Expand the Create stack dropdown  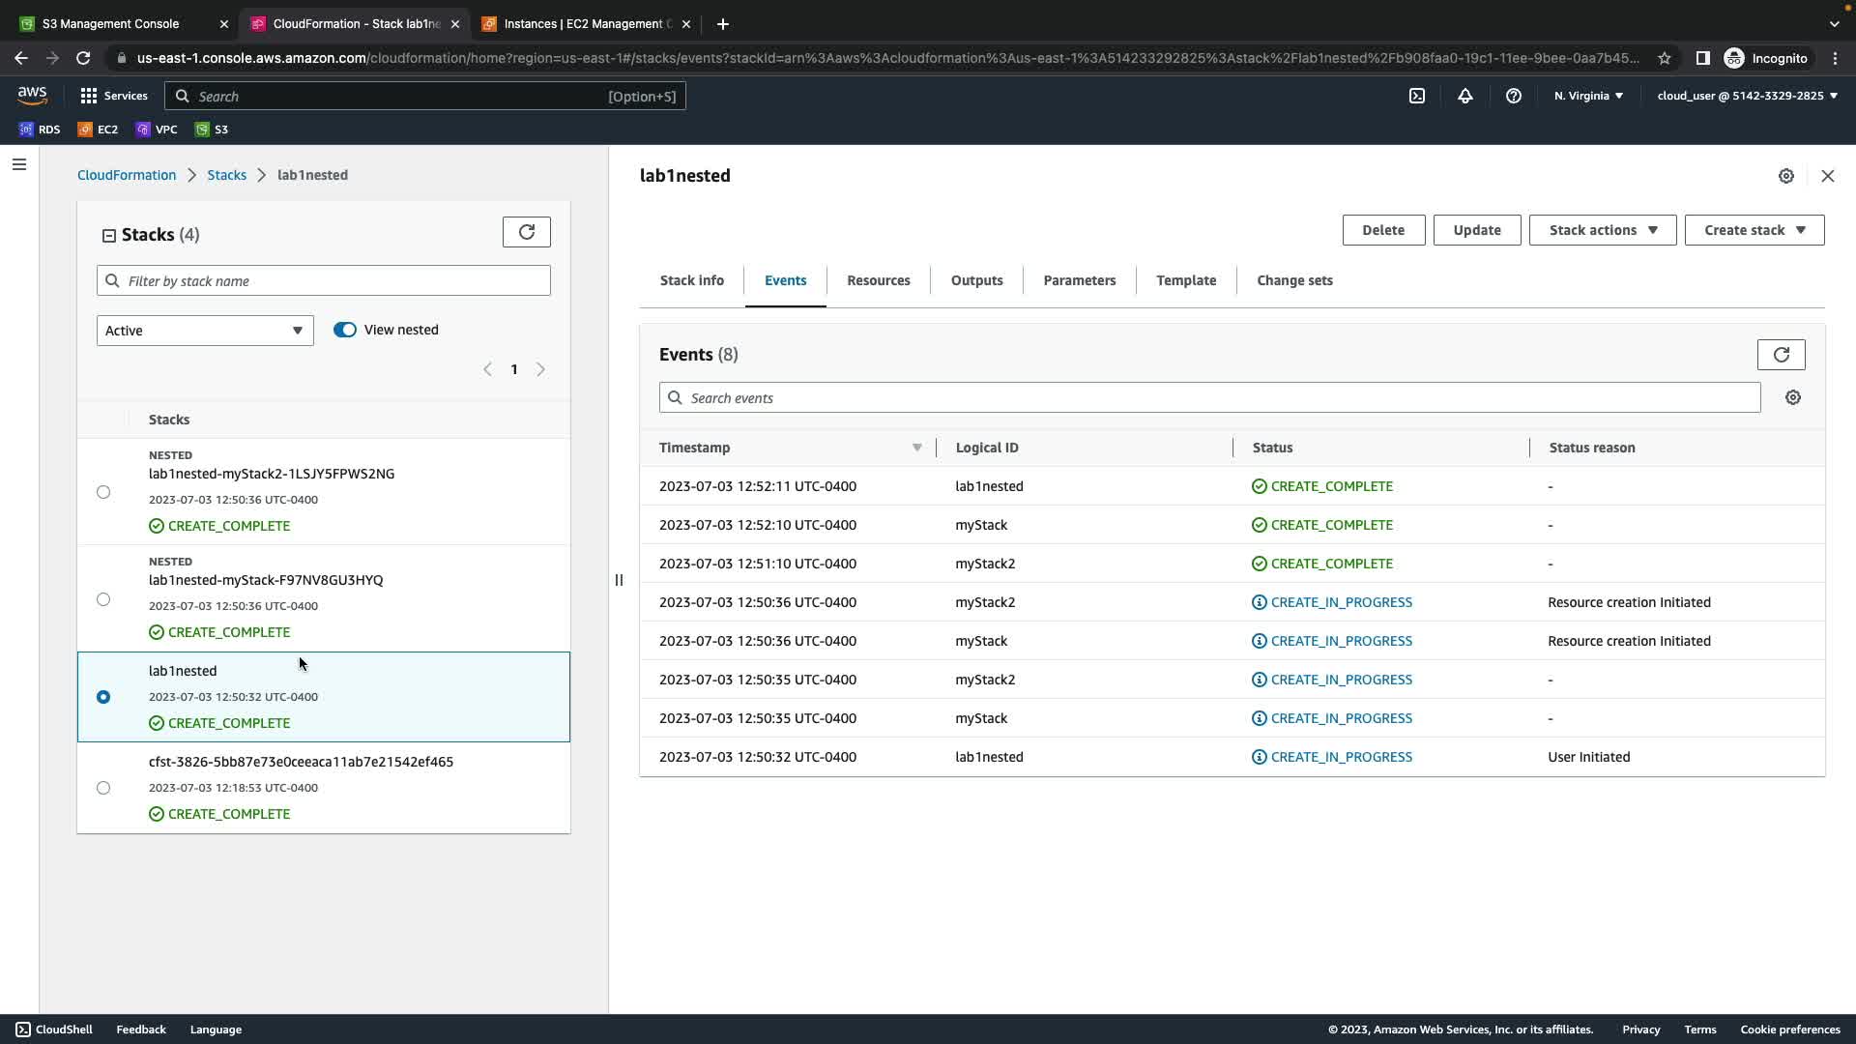[1754, 230]
